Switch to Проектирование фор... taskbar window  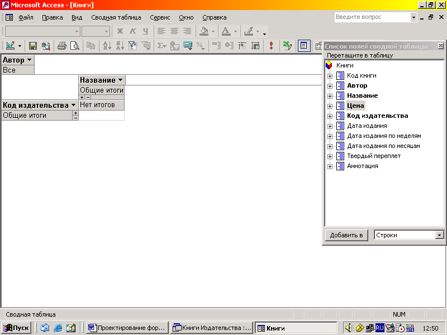tap(127, 328)
